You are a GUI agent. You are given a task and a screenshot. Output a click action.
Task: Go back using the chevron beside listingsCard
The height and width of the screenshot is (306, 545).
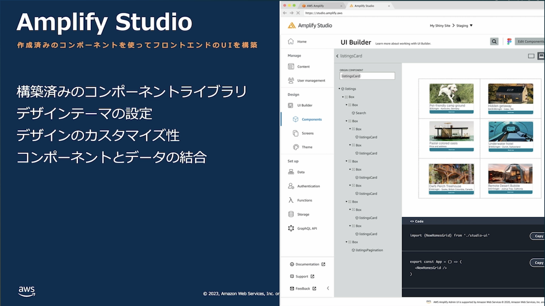pos(337,56)
